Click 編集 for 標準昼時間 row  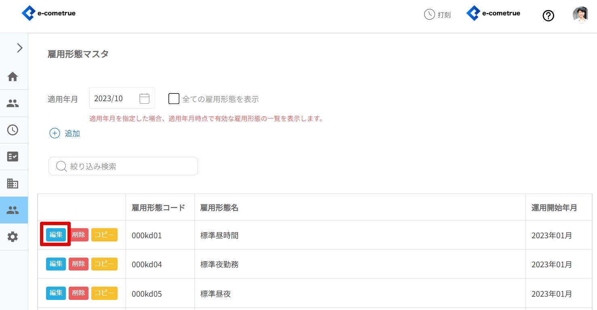56,235
